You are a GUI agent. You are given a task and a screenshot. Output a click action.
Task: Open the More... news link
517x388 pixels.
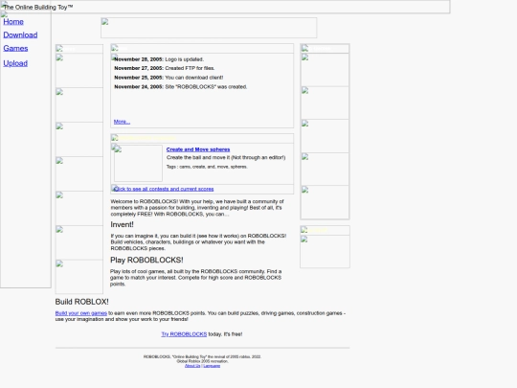click(122, 122)
